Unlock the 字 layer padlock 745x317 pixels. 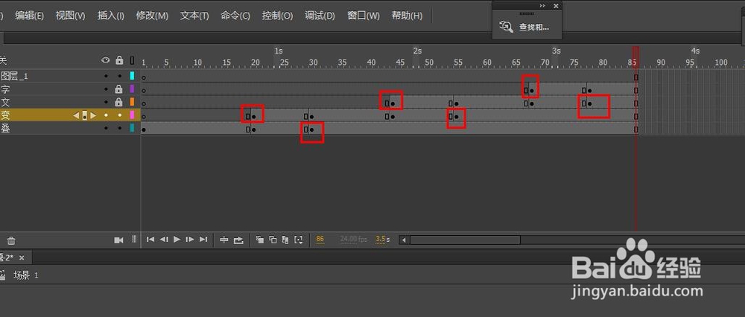(x=118, y=89)
